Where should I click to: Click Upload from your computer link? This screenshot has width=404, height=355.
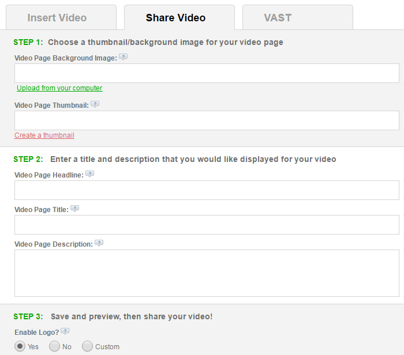click(x=59, y=88)
